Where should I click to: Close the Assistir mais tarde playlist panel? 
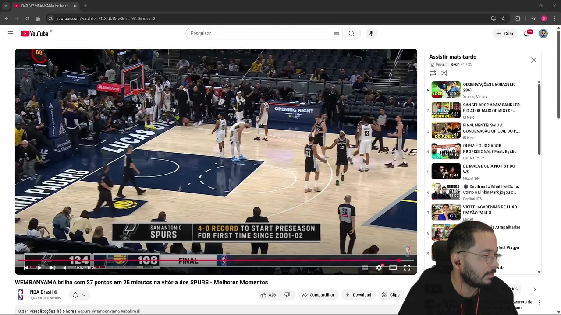[x=534, y=60]
